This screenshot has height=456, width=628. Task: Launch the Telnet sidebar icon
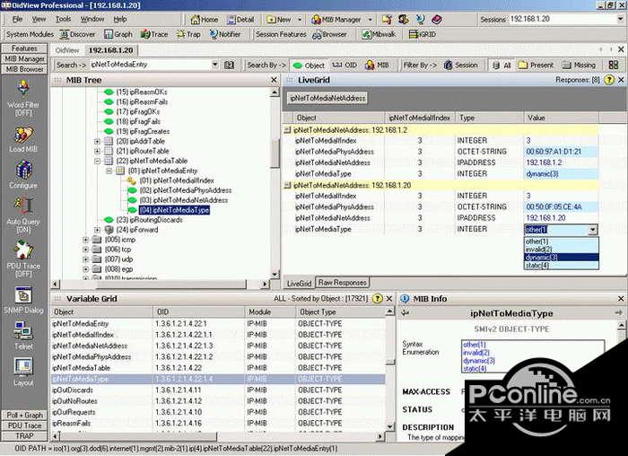(x=23, y=336)
